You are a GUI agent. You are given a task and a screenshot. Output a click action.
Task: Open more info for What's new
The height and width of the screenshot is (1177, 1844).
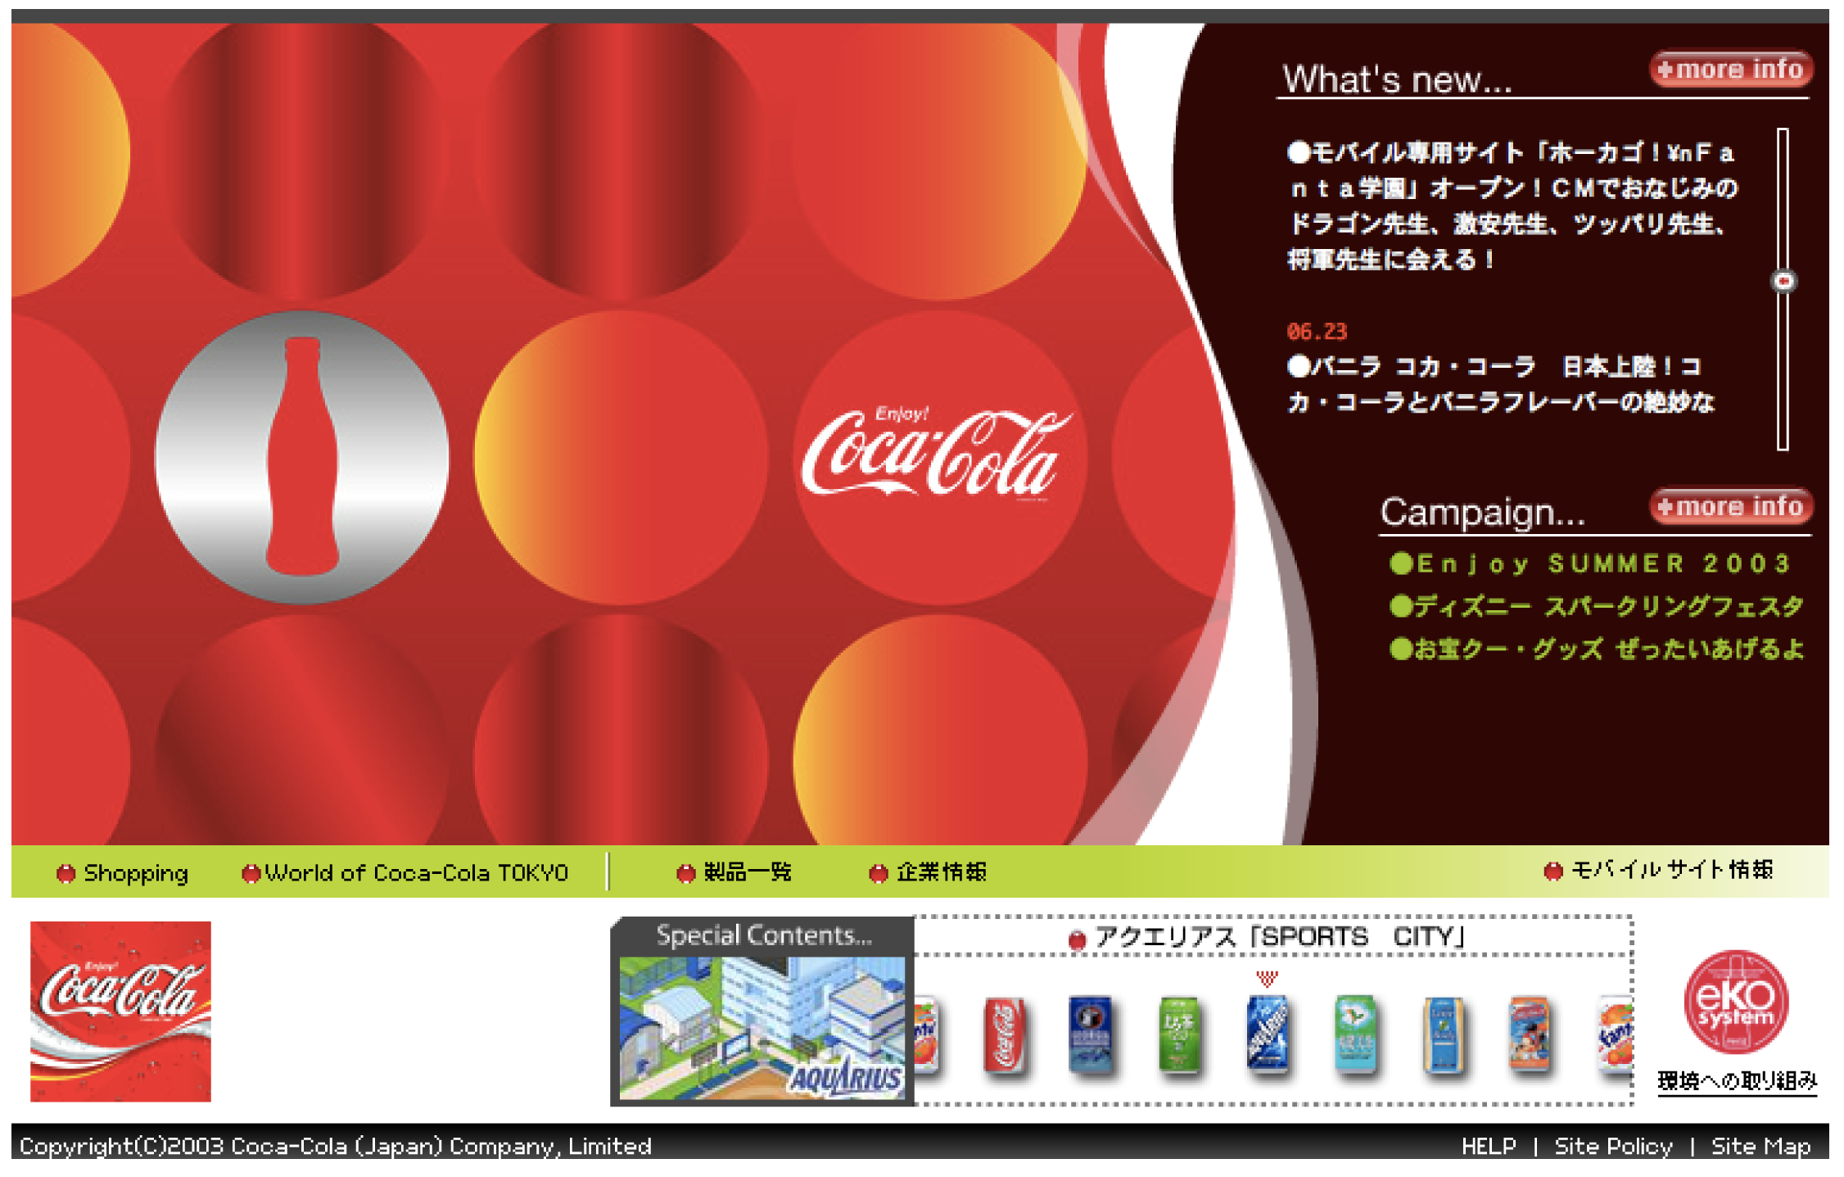(x=1730, y=70)
